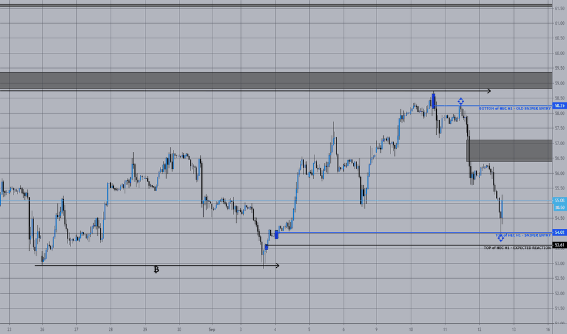The height and width of the screenshot is (334, 567).
Task: Click date label 11 on time axis
Action: (445, 329)
